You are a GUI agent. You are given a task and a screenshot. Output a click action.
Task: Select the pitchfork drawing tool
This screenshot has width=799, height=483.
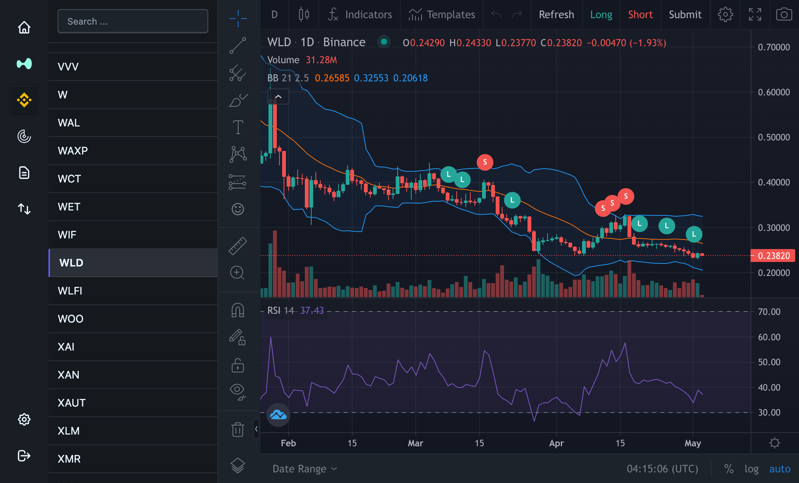point(238,73)
